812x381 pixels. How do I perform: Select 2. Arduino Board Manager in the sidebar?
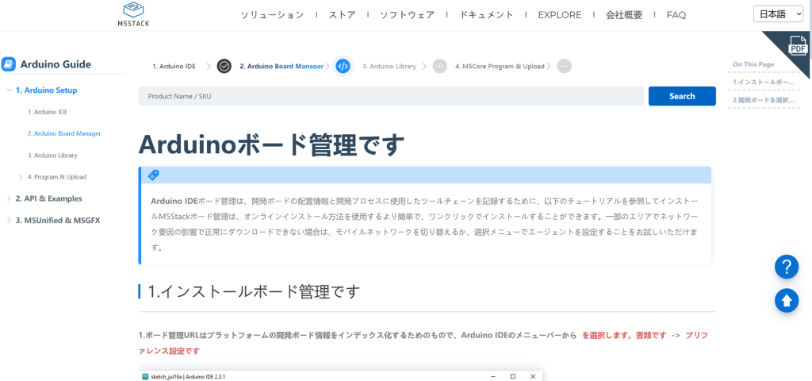tap(64, 133)
